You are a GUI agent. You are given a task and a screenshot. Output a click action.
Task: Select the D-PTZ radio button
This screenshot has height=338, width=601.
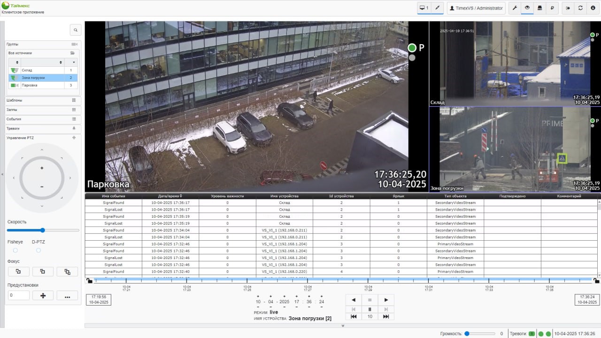coord(39,251)
